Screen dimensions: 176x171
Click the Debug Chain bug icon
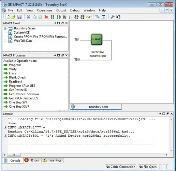click(64, 17)
